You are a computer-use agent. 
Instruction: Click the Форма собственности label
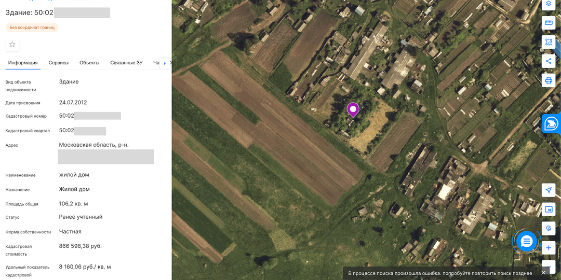point(28,232)
